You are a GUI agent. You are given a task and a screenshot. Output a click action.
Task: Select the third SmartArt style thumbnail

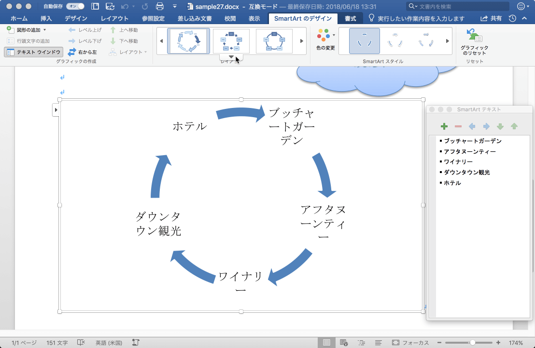[425, 41]
